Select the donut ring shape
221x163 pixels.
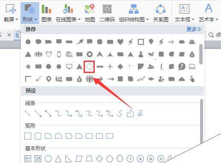[90, 54]
